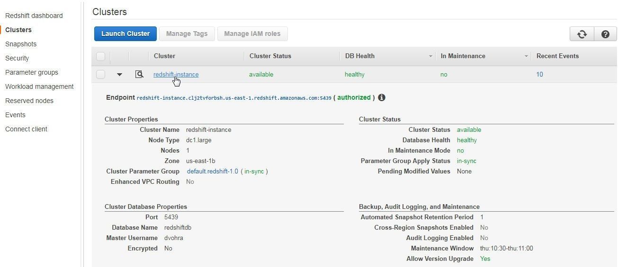Click the '5439' port value
618x267 pixels.
(171, 217)
